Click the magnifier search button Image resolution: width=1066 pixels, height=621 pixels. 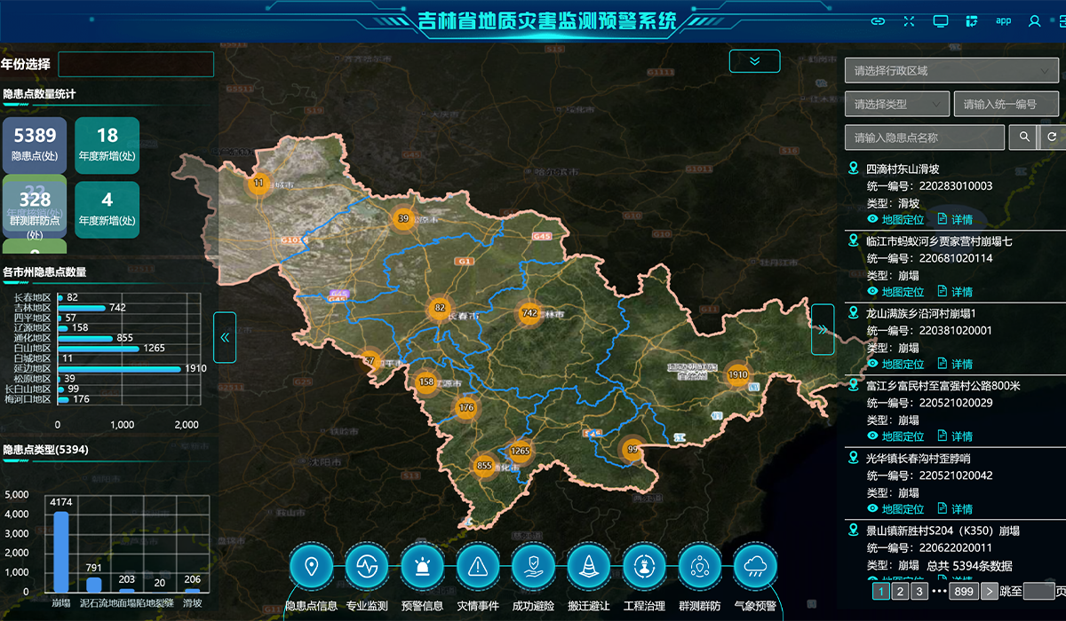click(x=1024, y=137)
